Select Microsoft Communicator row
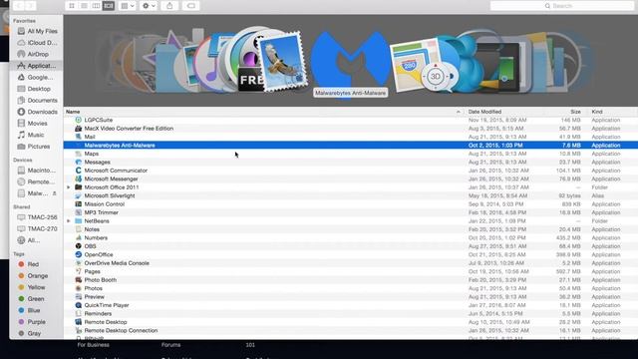638x359 pixels. tap(350, 171)
